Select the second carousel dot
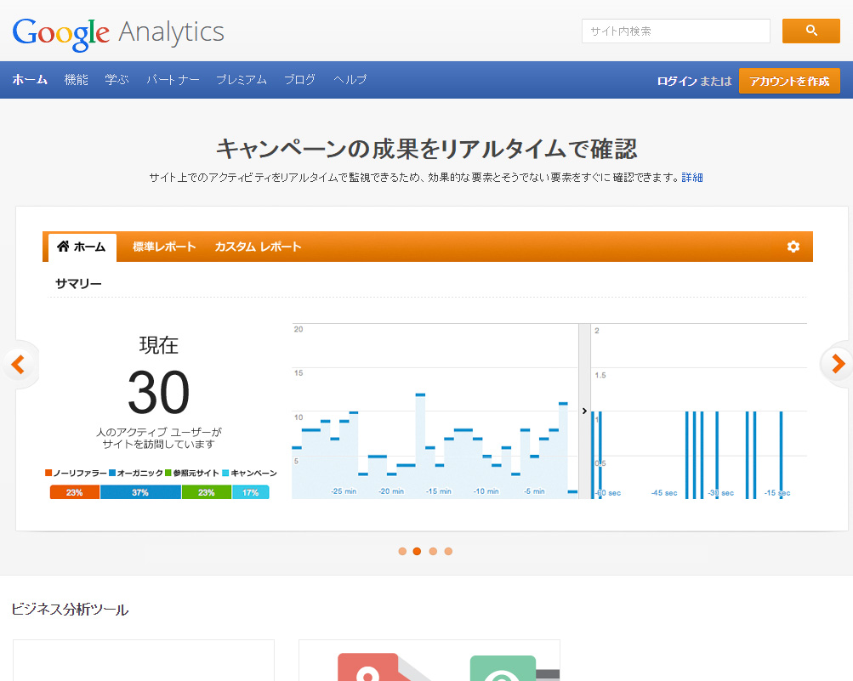 tap(418, 551)
